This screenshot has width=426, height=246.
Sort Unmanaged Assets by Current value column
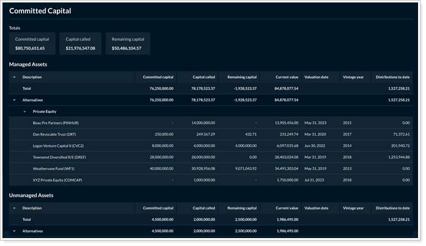[x=286, y=208]
